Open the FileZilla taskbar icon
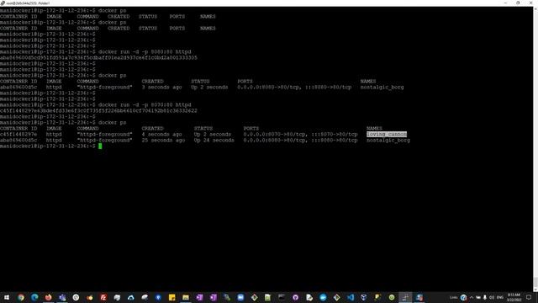This screenshot has height=303, width=538. pos(103,297)
